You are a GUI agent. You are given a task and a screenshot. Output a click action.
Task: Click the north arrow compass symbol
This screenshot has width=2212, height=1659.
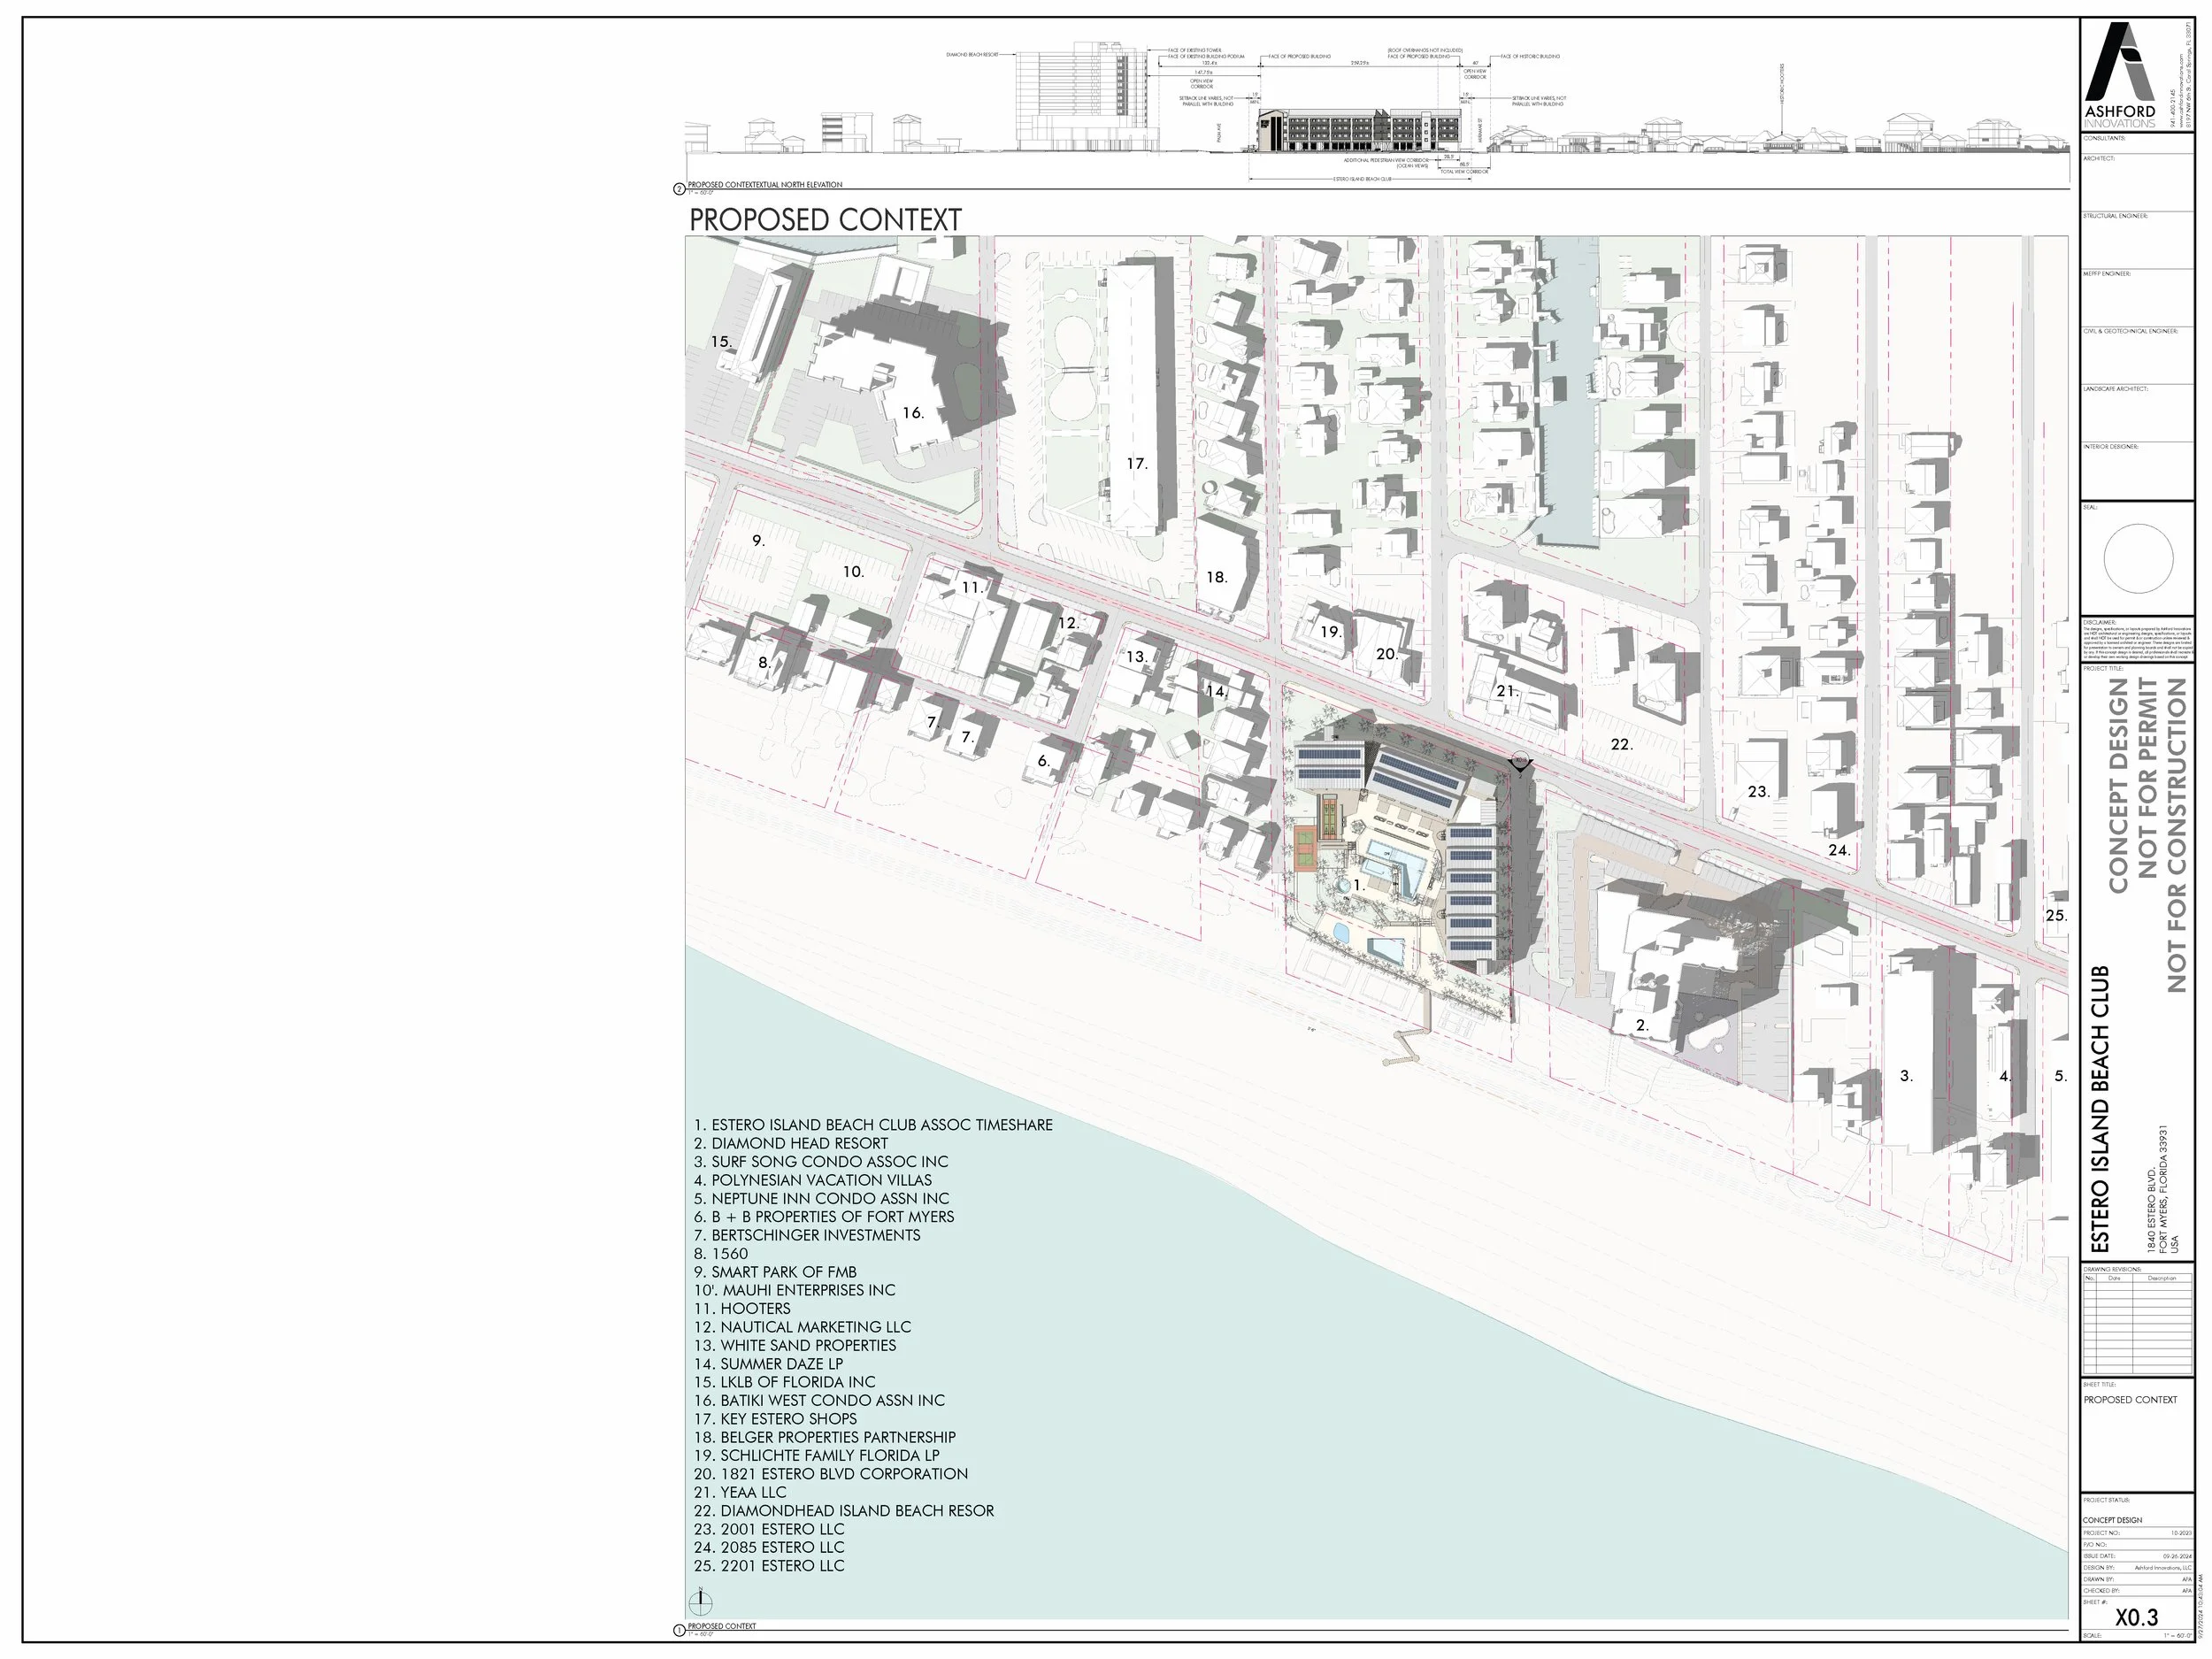click(x=701, y=1603)
